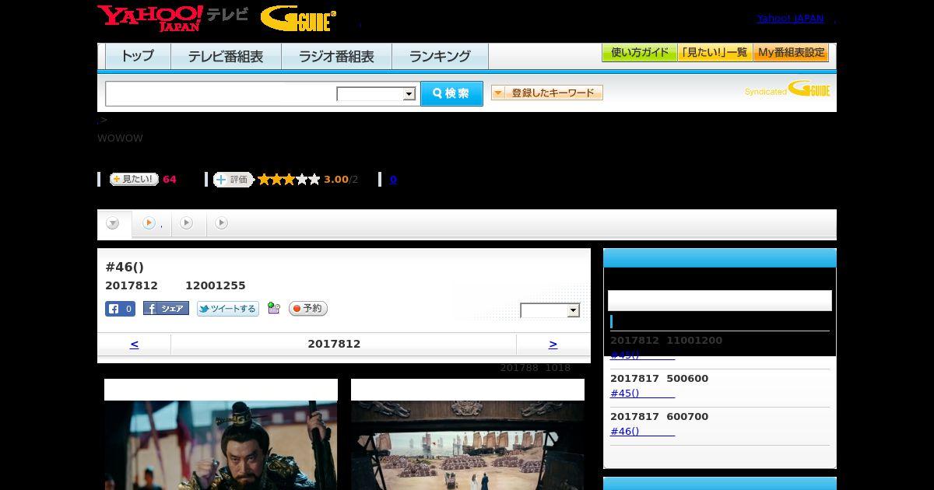
Task: Select the episode title text #46()
Action: pyautogui.click(x=125, y=267)
